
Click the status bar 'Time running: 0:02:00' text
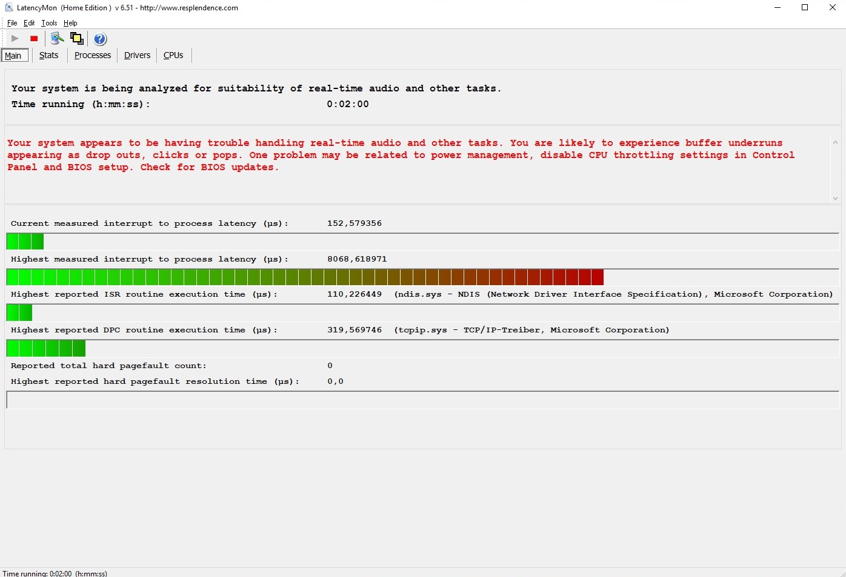(x=55, y=573)
